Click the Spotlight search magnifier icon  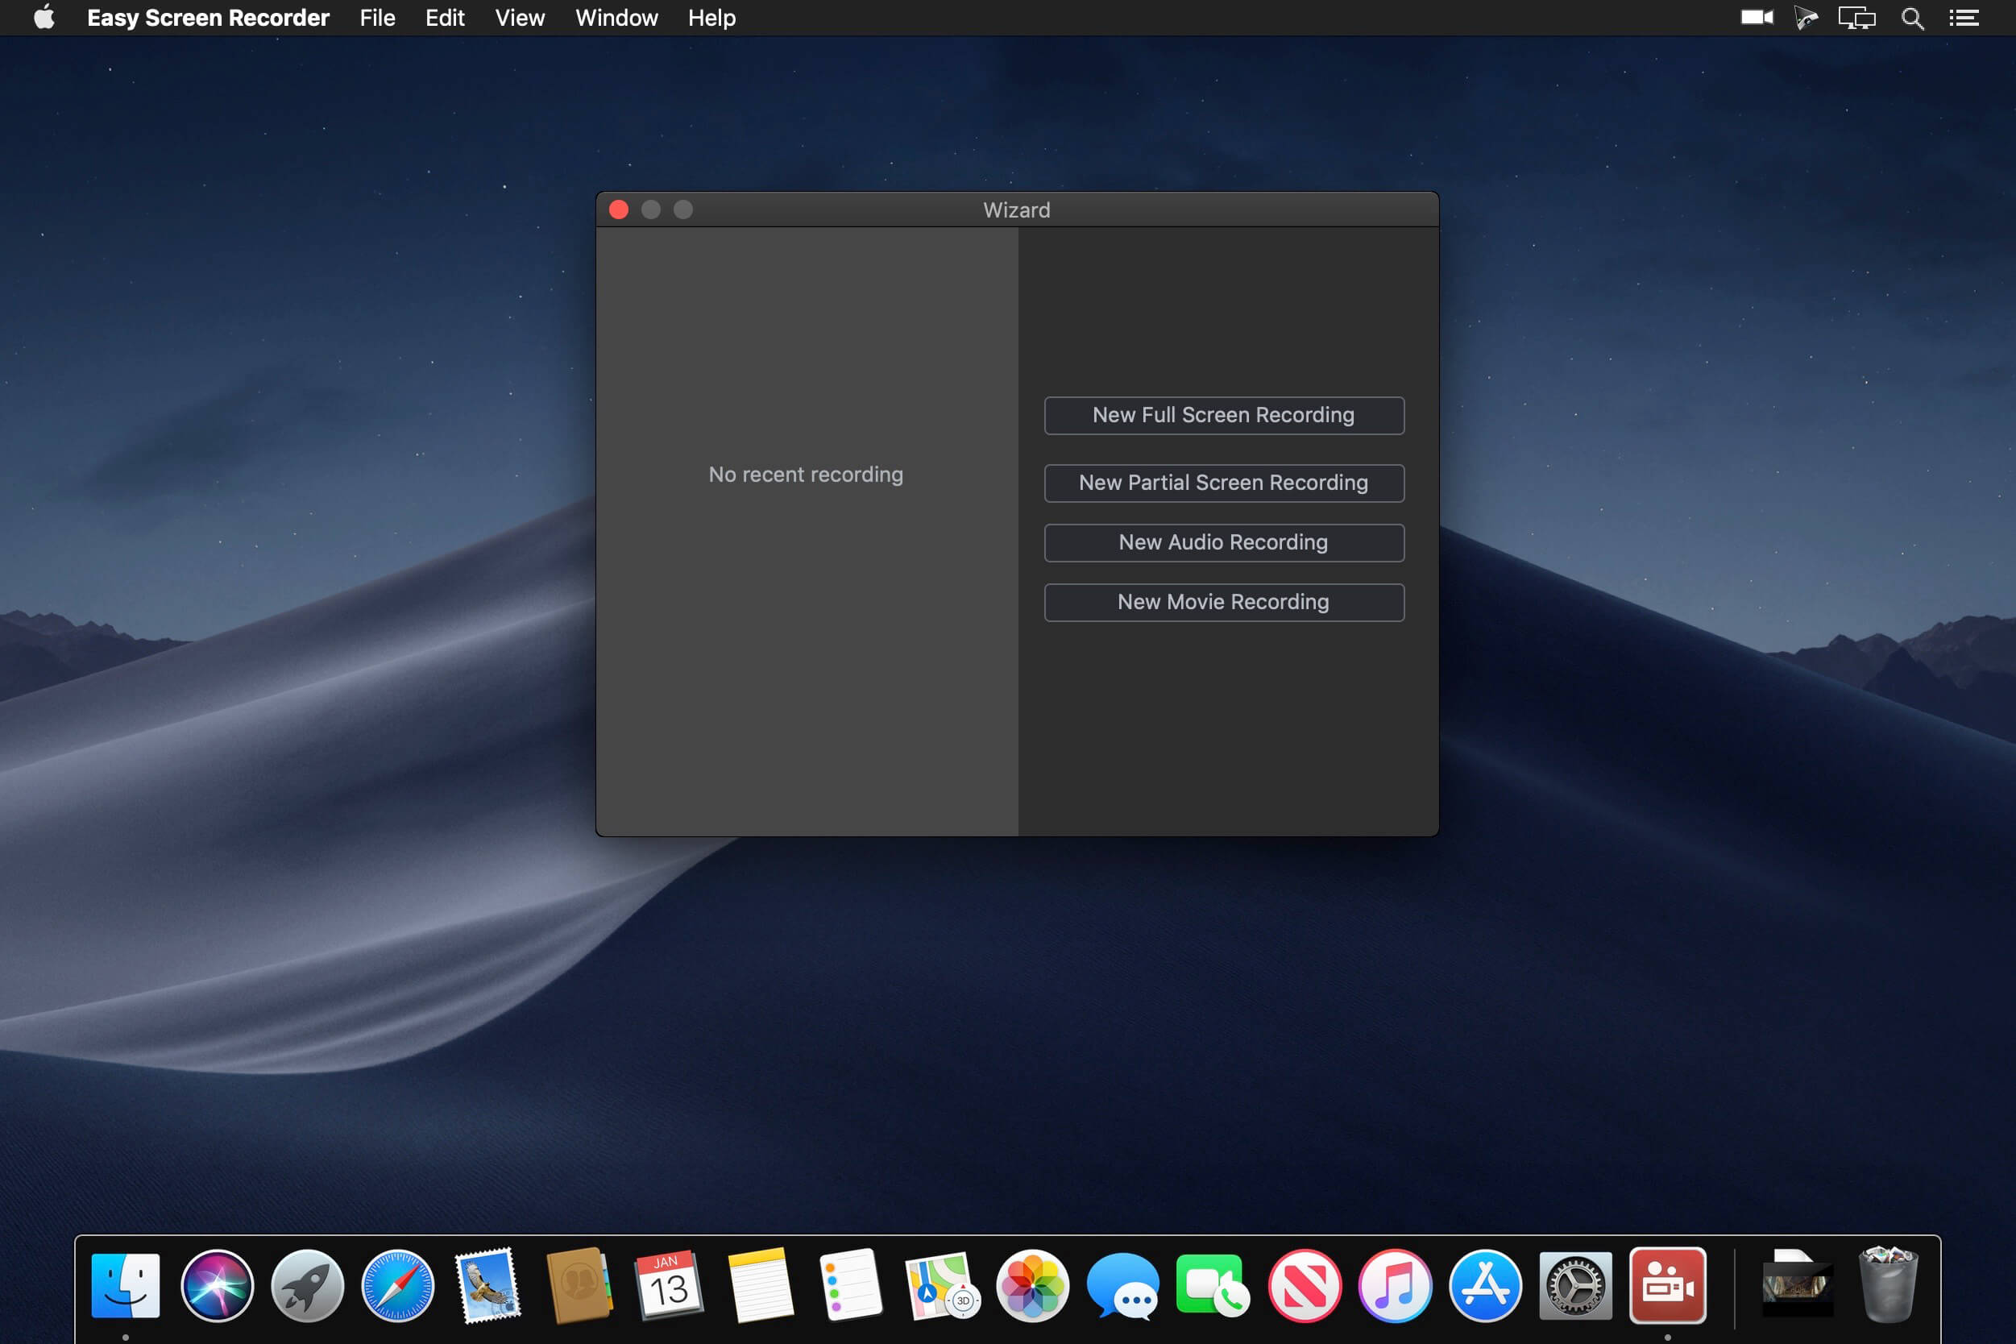click(1911, 18)
